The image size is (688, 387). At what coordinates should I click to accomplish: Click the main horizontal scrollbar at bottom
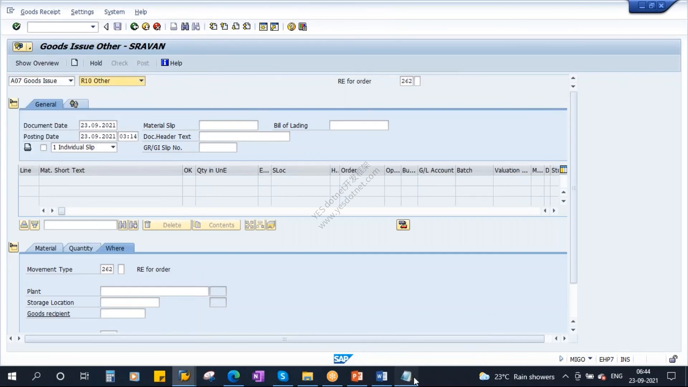285,339
